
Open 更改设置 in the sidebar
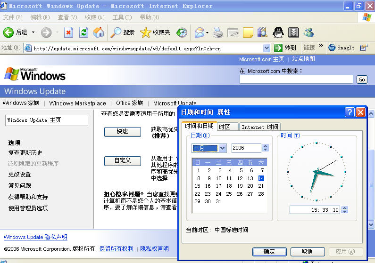tap(20, 174)
